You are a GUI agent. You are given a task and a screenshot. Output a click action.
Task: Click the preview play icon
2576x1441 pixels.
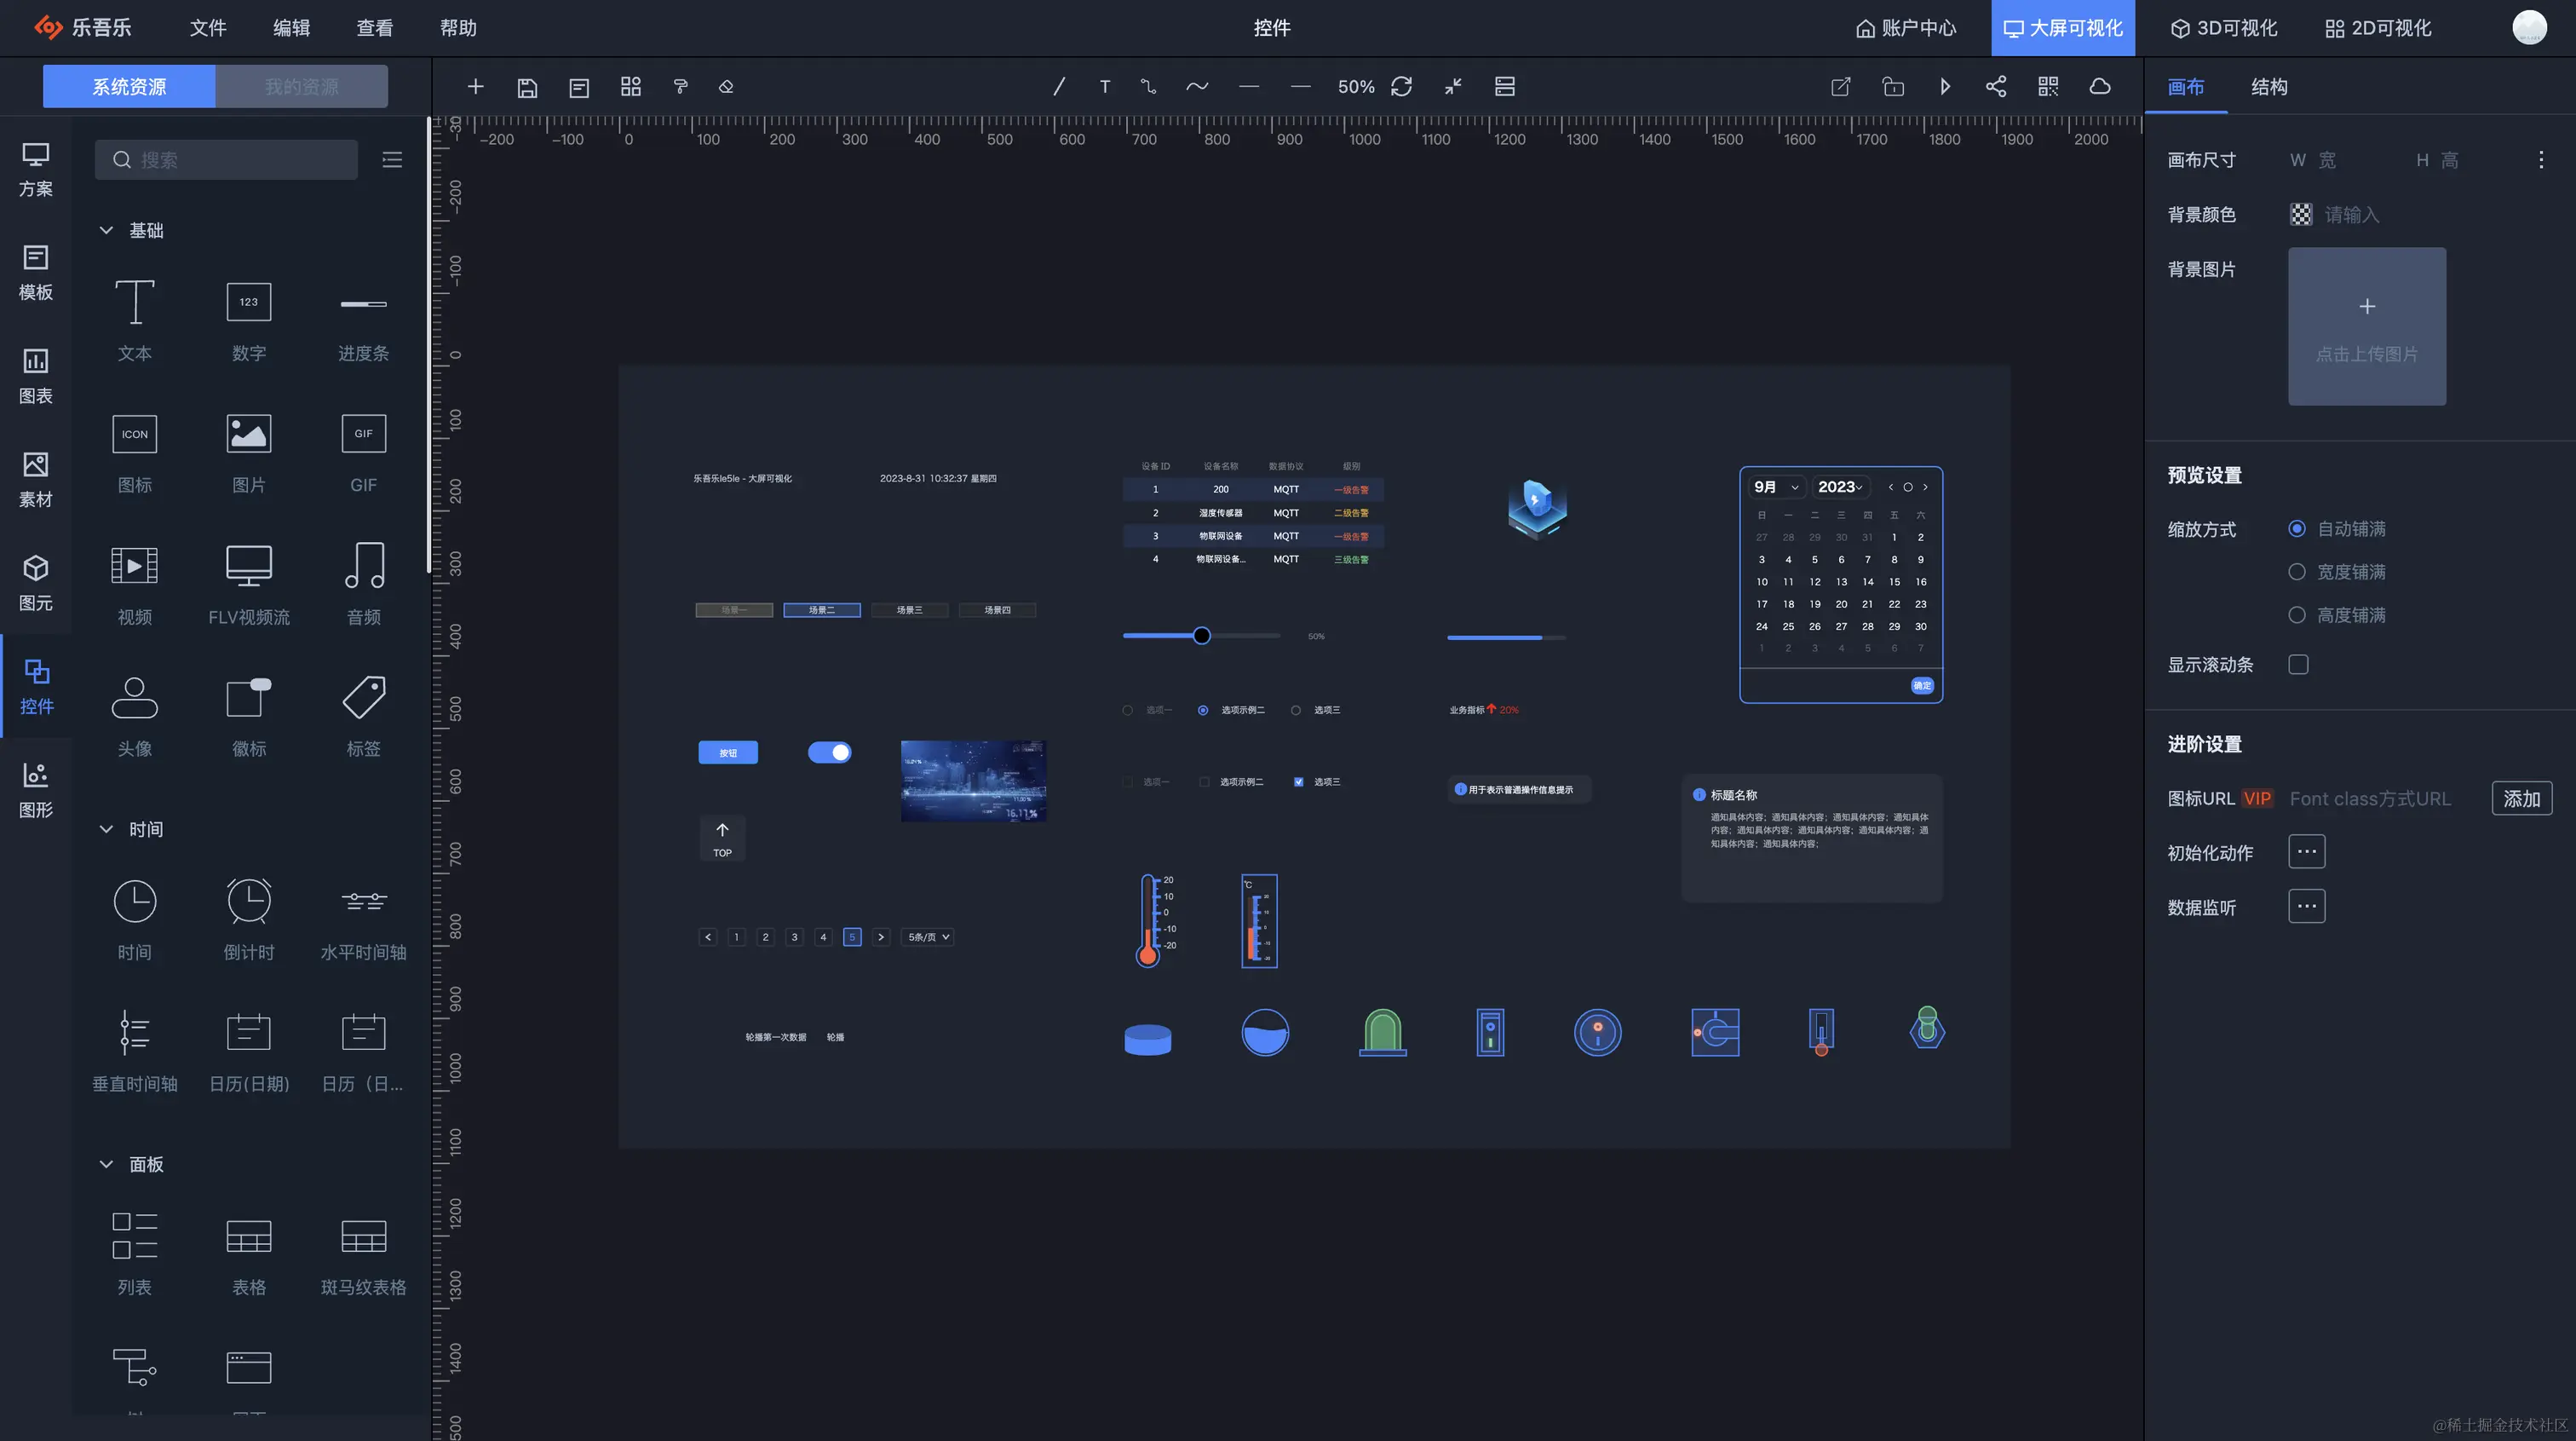(1944, 87)
